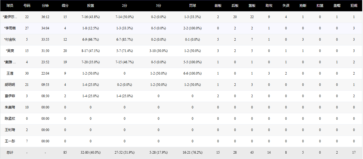Click the 助攻 column header
Viewport: 363px width, 159px height.
click(269, 6)
